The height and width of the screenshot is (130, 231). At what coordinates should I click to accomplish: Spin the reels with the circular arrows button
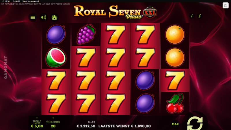(195, 123)
